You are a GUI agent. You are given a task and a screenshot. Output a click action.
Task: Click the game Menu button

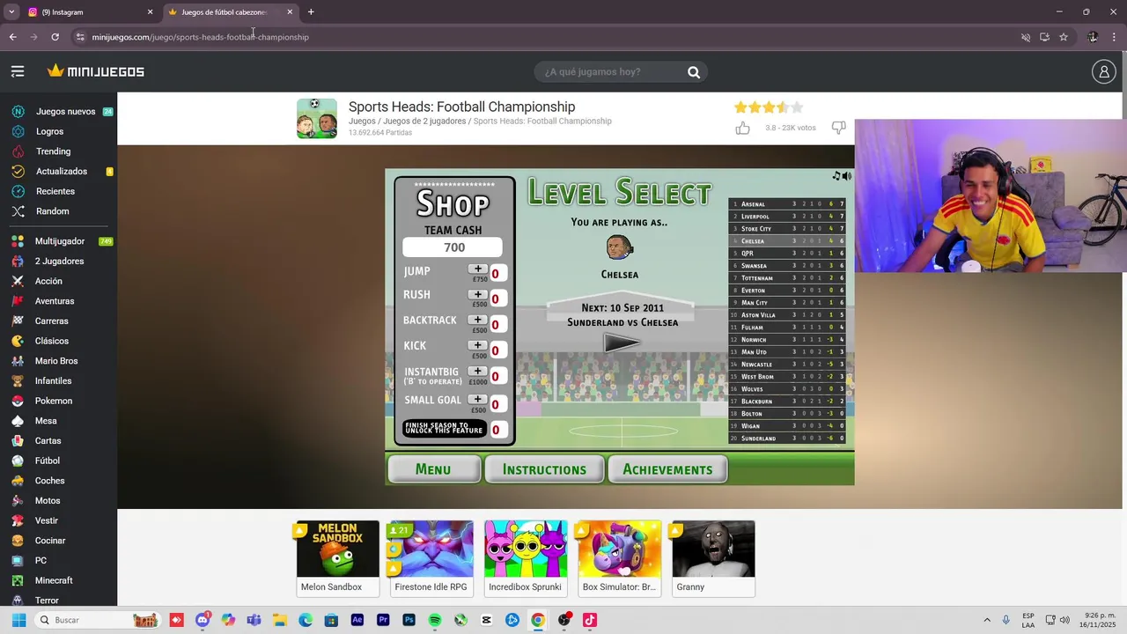pos(433,469)
